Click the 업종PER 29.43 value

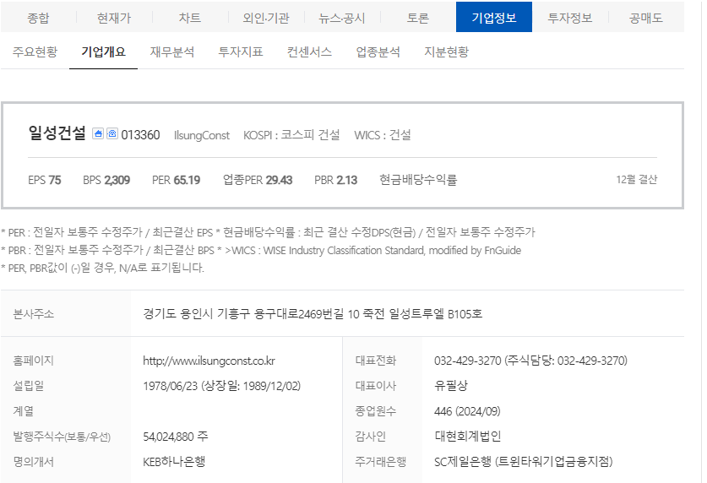[x=258, y=180]
